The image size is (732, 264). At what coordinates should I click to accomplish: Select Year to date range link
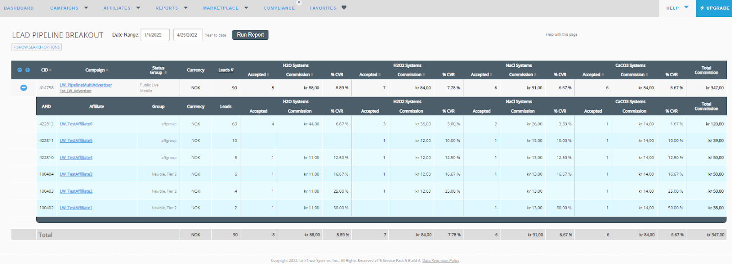215,35
